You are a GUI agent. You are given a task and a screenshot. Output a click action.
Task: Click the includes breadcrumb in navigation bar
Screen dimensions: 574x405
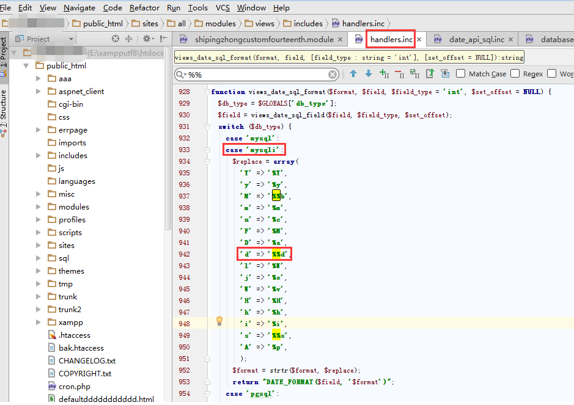pyautogui.click(x=303, y=24)
